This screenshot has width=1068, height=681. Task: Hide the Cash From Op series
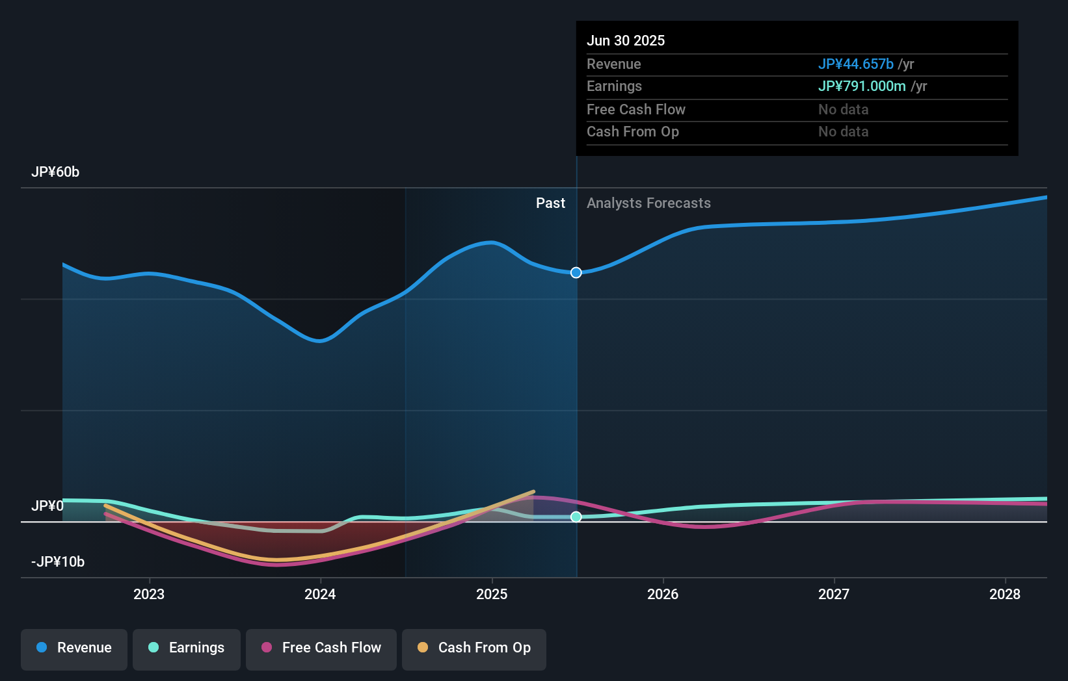coord(474,648)
